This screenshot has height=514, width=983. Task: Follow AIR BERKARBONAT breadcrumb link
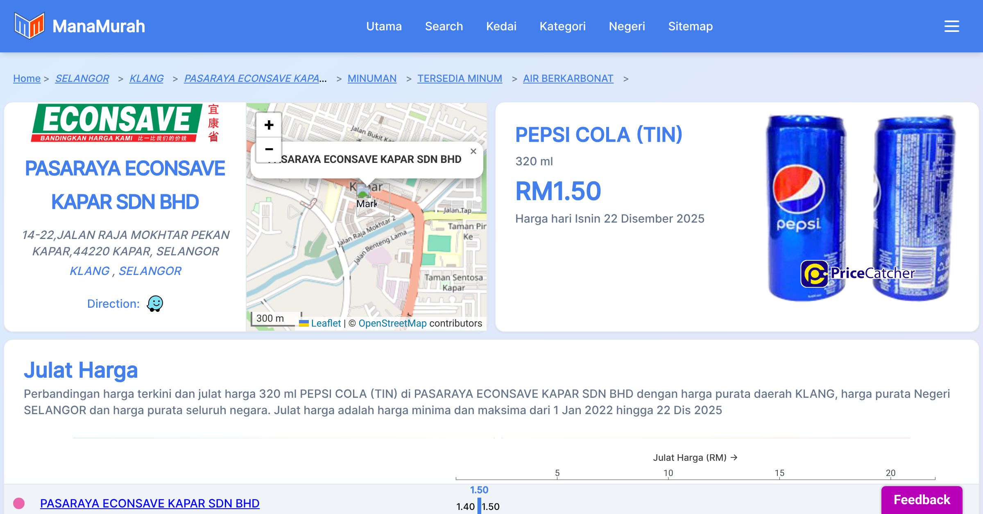(568, 78)
